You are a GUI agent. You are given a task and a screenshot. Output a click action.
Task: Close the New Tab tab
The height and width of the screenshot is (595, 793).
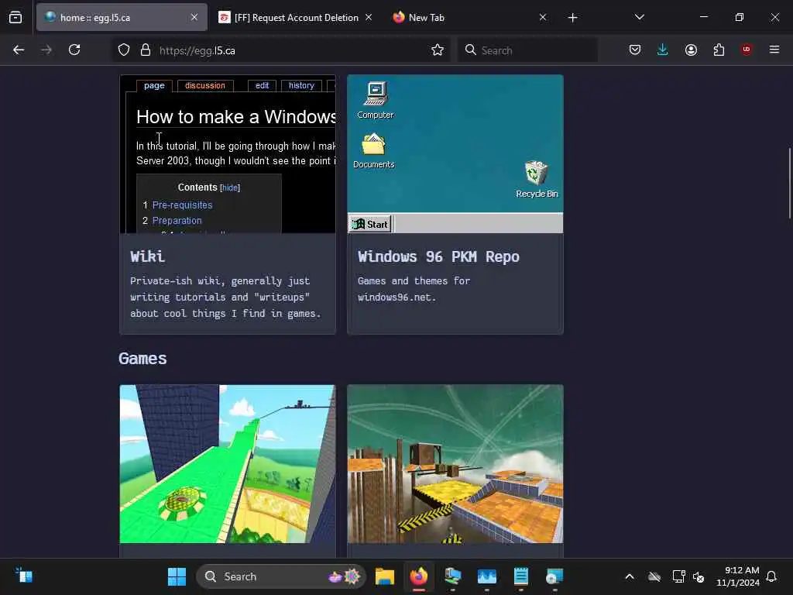pyautogui.click(x=543, y=18)
